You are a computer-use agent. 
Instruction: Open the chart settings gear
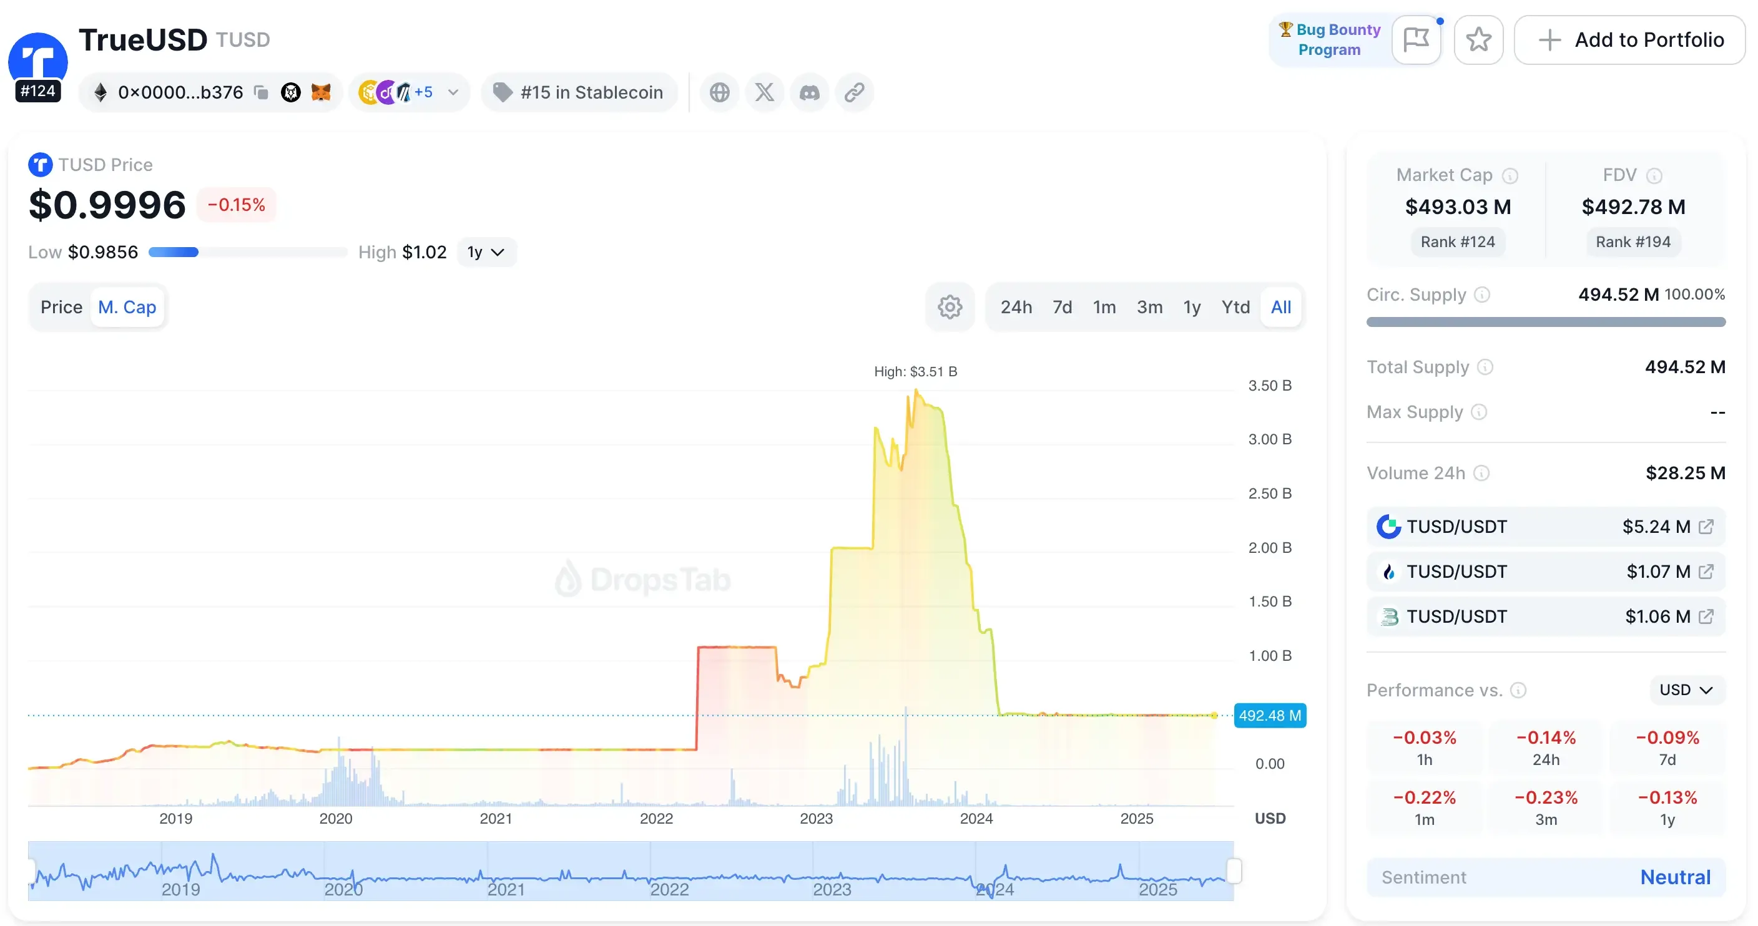coord(950,307)
